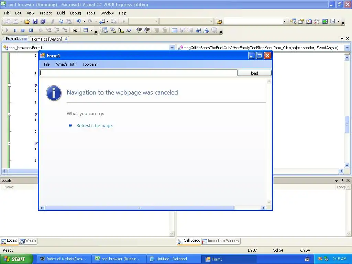This screenshot has height=264, width=352.
Task: Click the Form1 horizontal scrollbar thumb
Action: click(x=140, y=208)
